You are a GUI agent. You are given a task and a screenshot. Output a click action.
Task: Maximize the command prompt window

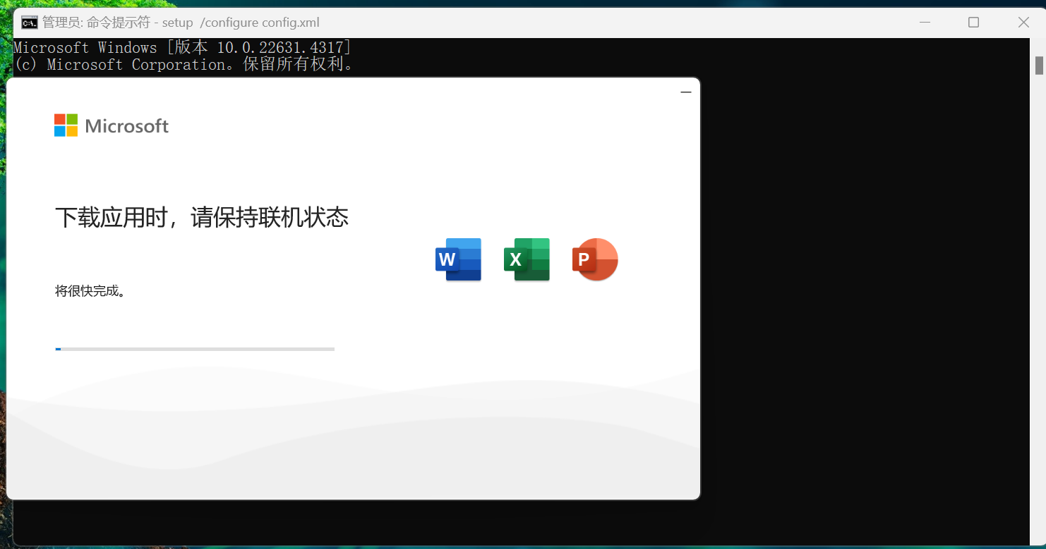[973, 23]
